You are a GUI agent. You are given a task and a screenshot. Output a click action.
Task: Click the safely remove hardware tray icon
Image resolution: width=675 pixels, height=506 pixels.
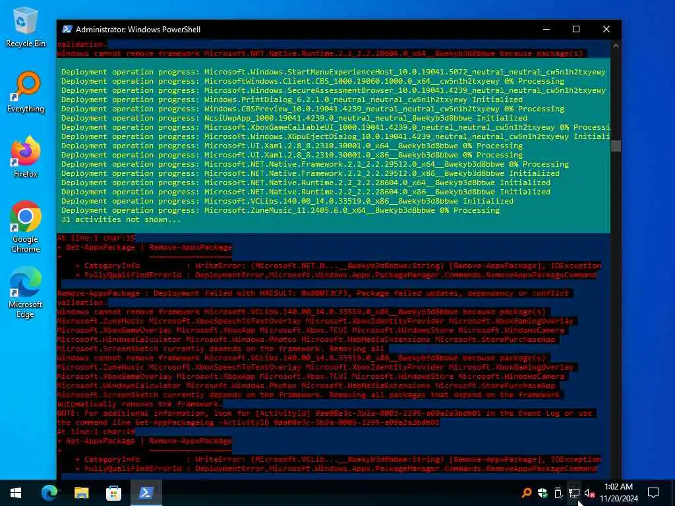[x=558, y=493]
